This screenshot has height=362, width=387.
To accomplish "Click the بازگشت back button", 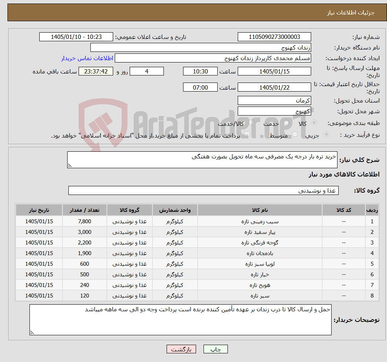I will pos(181,349).
